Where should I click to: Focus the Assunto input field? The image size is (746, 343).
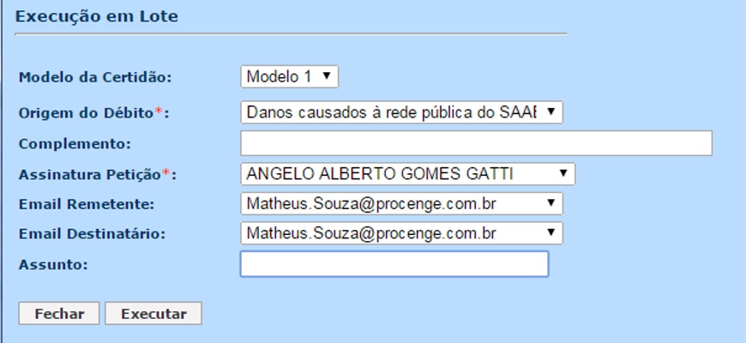click(x=394, y=264)
